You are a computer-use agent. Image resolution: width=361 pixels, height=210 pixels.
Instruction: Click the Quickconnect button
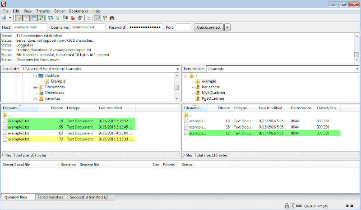pyautogui.click(x=208, y=27)
